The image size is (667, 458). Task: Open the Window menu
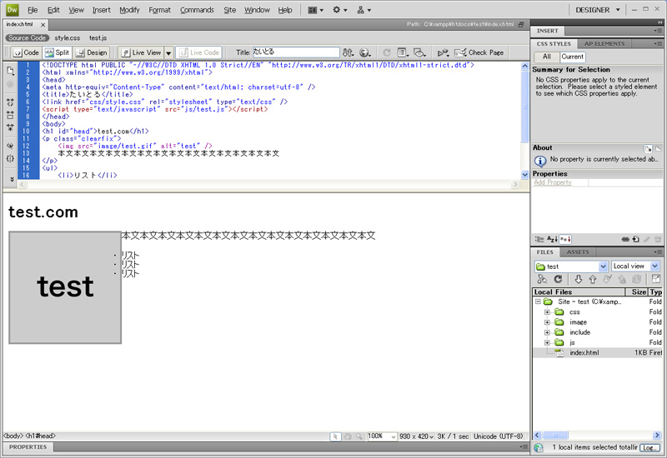tap(257, 10)
